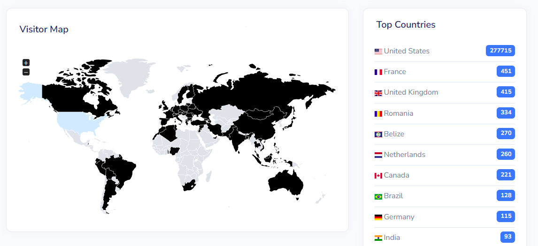Click the Germany flag icon
The width and height of the screenshot is (538, 246).
click(x=378, y=217)
